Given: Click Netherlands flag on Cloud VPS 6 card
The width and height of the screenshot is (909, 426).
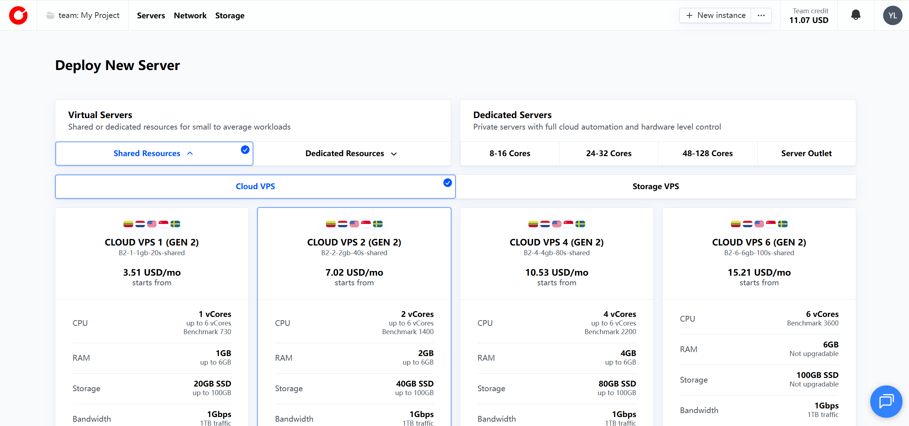Looking at the screenshot, I should 747,224.
